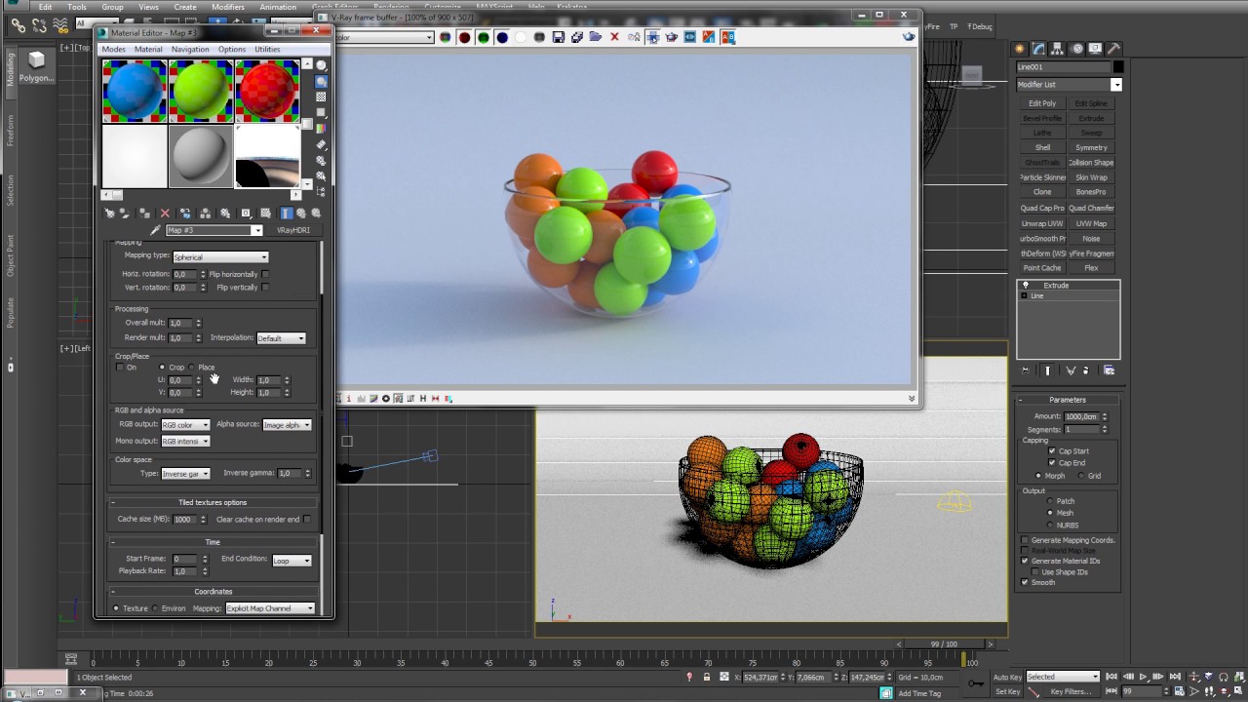Viewport: 1248px width, 702px height.
Task: Click sample type sphere icon in Material Editor
Action: tap(321, 65)
